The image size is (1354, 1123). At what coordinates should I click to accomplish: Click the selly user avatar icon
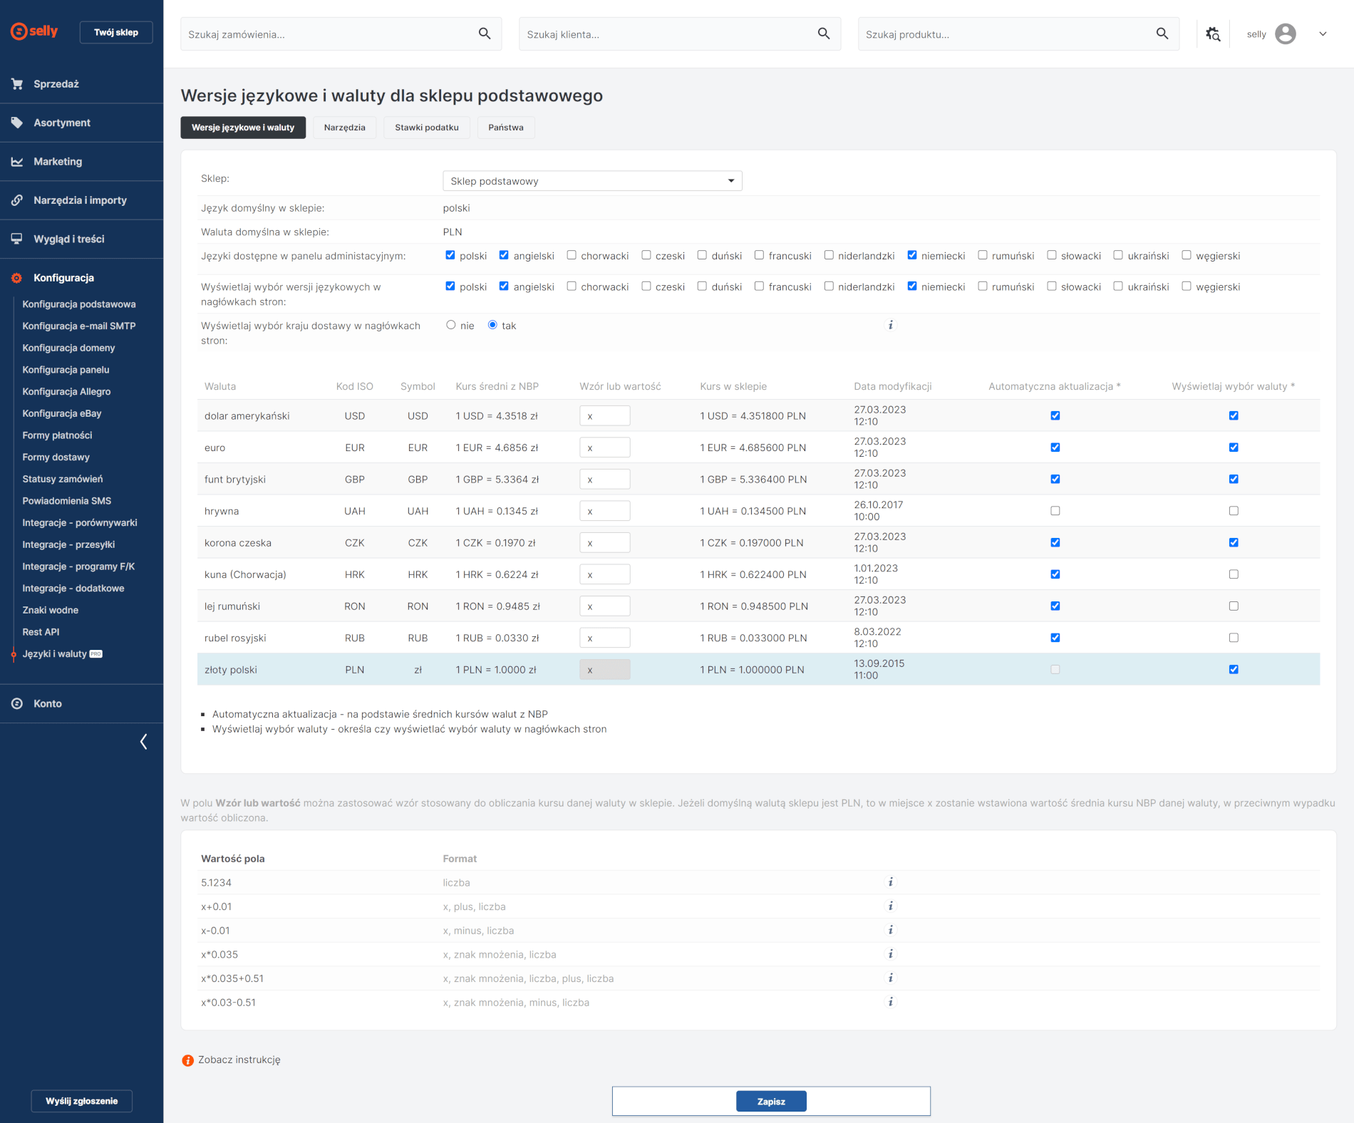(x=1286, y=33)
